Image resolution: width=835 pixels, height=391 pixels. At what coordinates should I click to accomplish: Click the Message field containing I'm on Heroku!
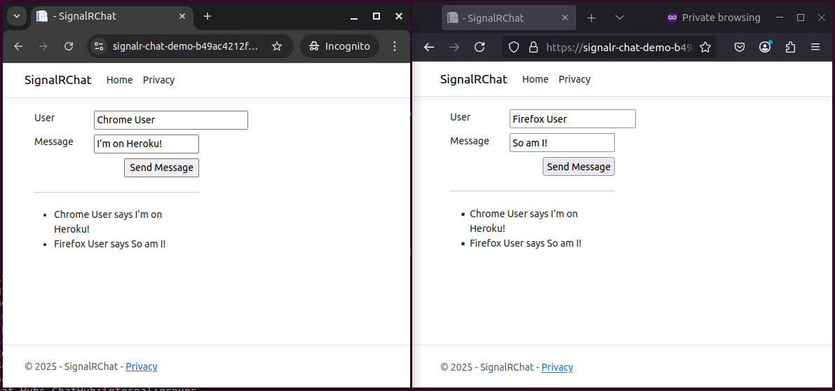click(147, 144)
